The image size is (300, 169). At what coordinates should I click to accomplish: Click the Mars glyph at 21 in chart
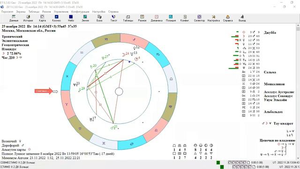coord(112,128)
